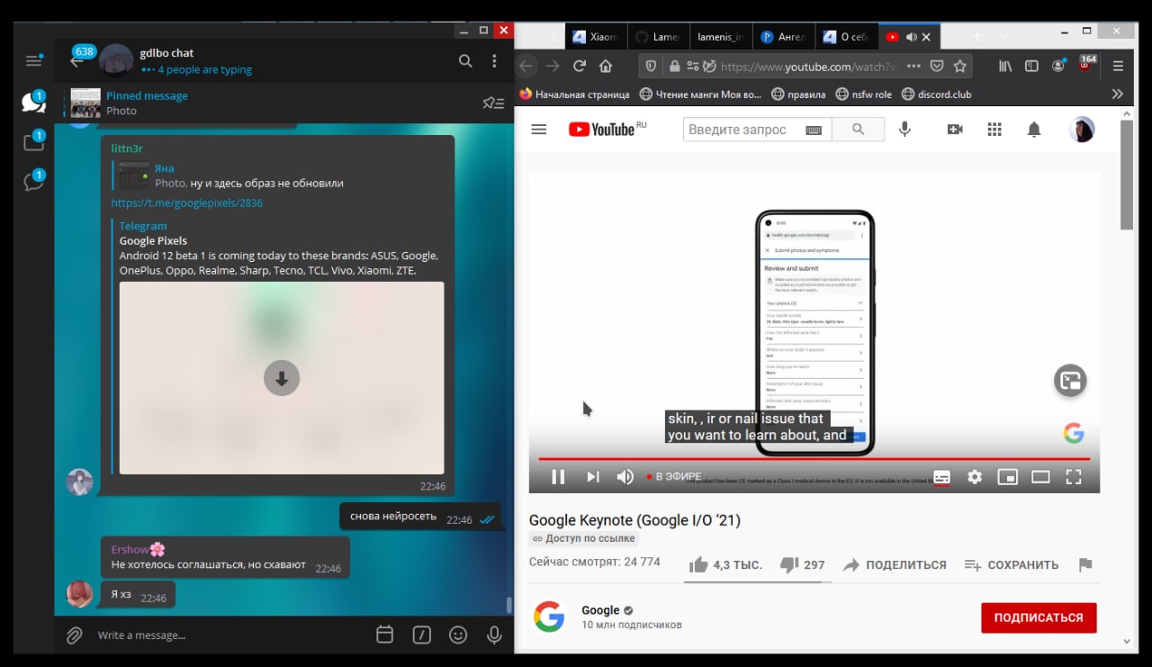1152x667 pixels.
Task: Switch to the Ангел browser tab
Action: [783, 37]
